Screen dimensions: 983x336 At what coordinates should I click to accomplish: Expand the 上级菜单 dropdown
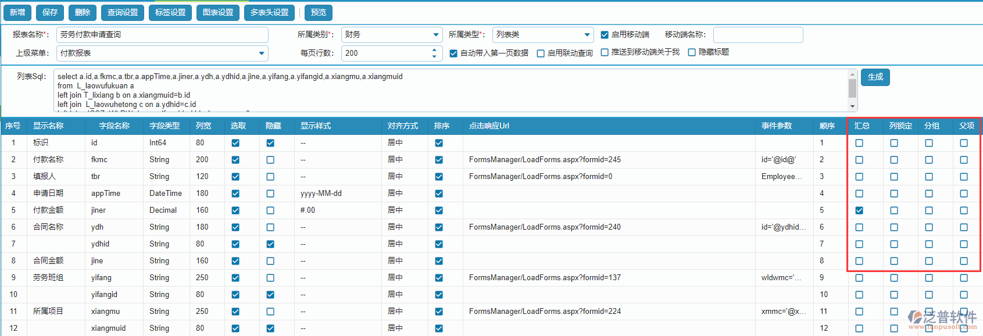point(262,53)
